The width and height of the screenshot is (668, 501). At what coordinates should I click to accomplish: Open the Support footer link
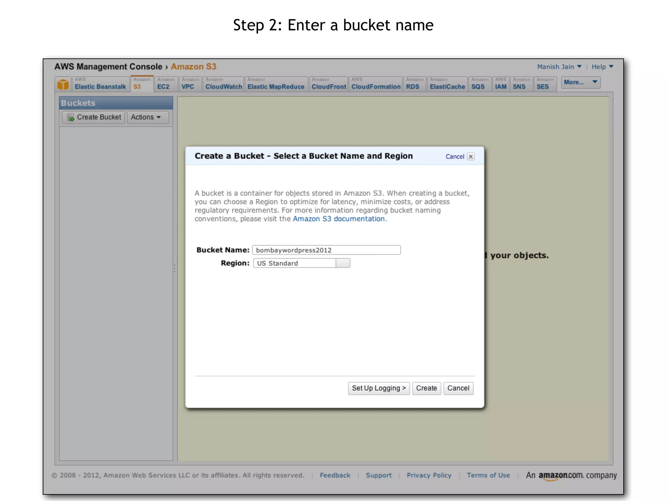point(379,475)
